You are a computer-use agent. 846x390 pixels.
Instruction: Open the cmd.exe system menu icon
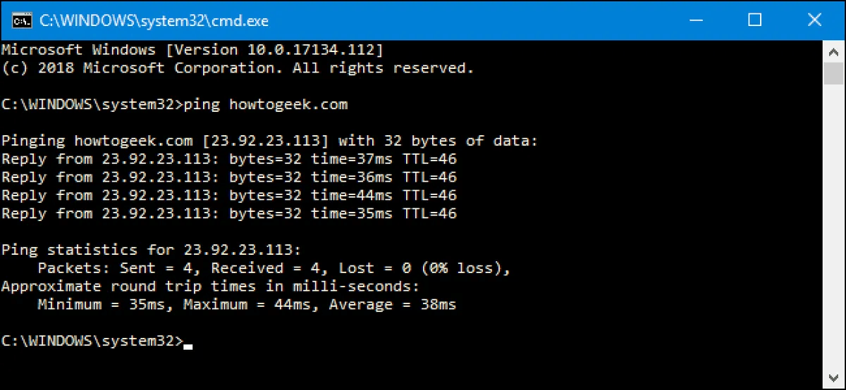click(20, 20)
